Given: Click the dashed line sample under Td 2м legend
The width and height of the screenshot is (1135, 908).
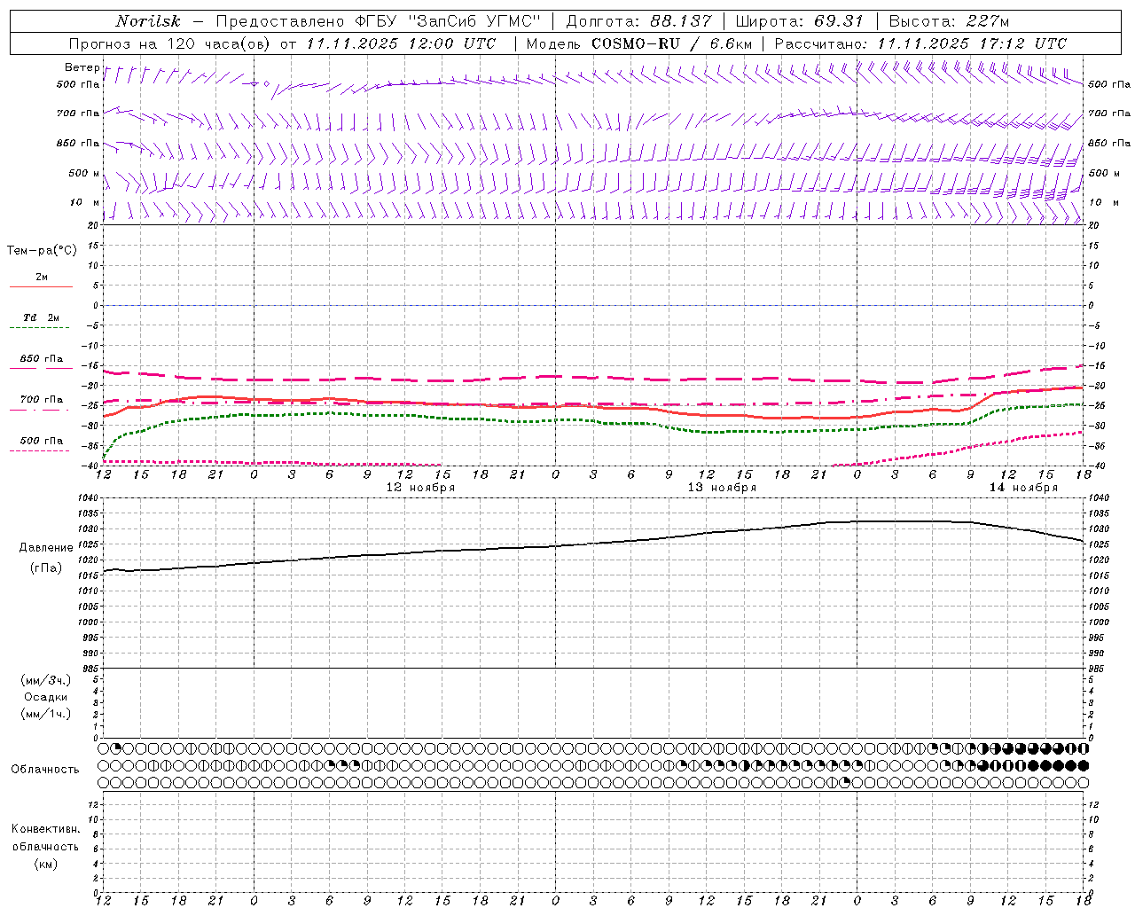Looking at the screenshot, I should [41, 328].
